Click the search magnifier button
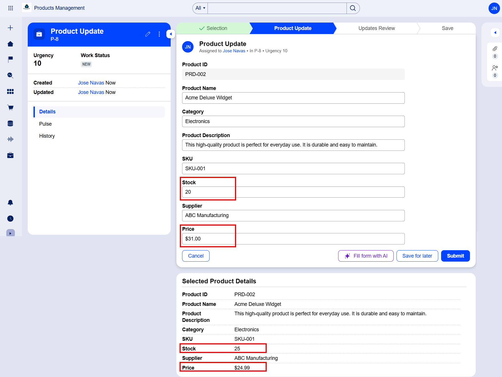Screen dimensions: 502x377 click(x=353, y=8)
